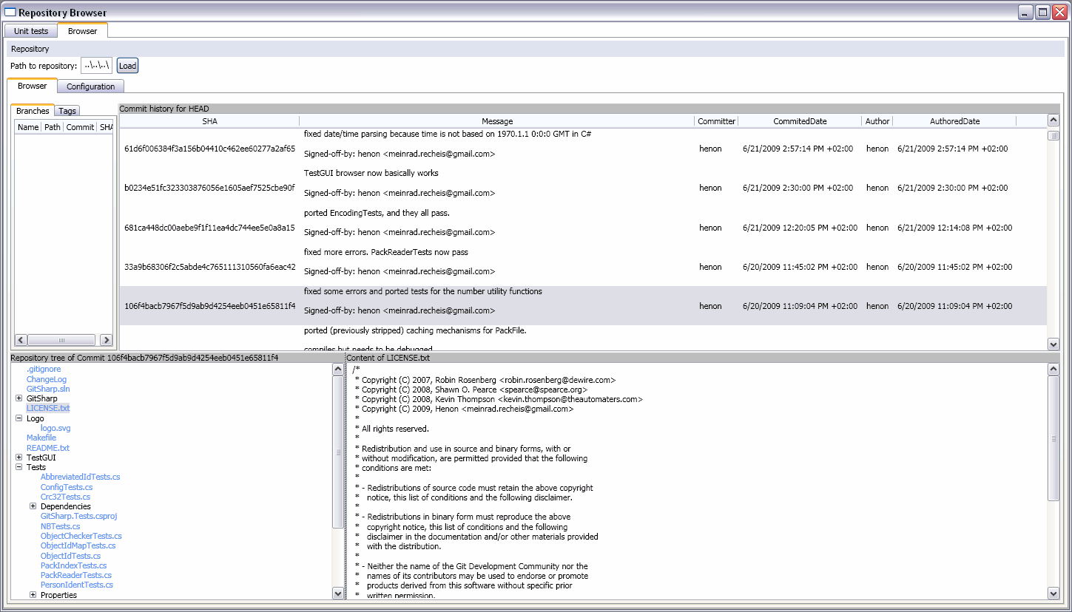Collapse the Tests folder node
1072x612 pixels.
19,467
